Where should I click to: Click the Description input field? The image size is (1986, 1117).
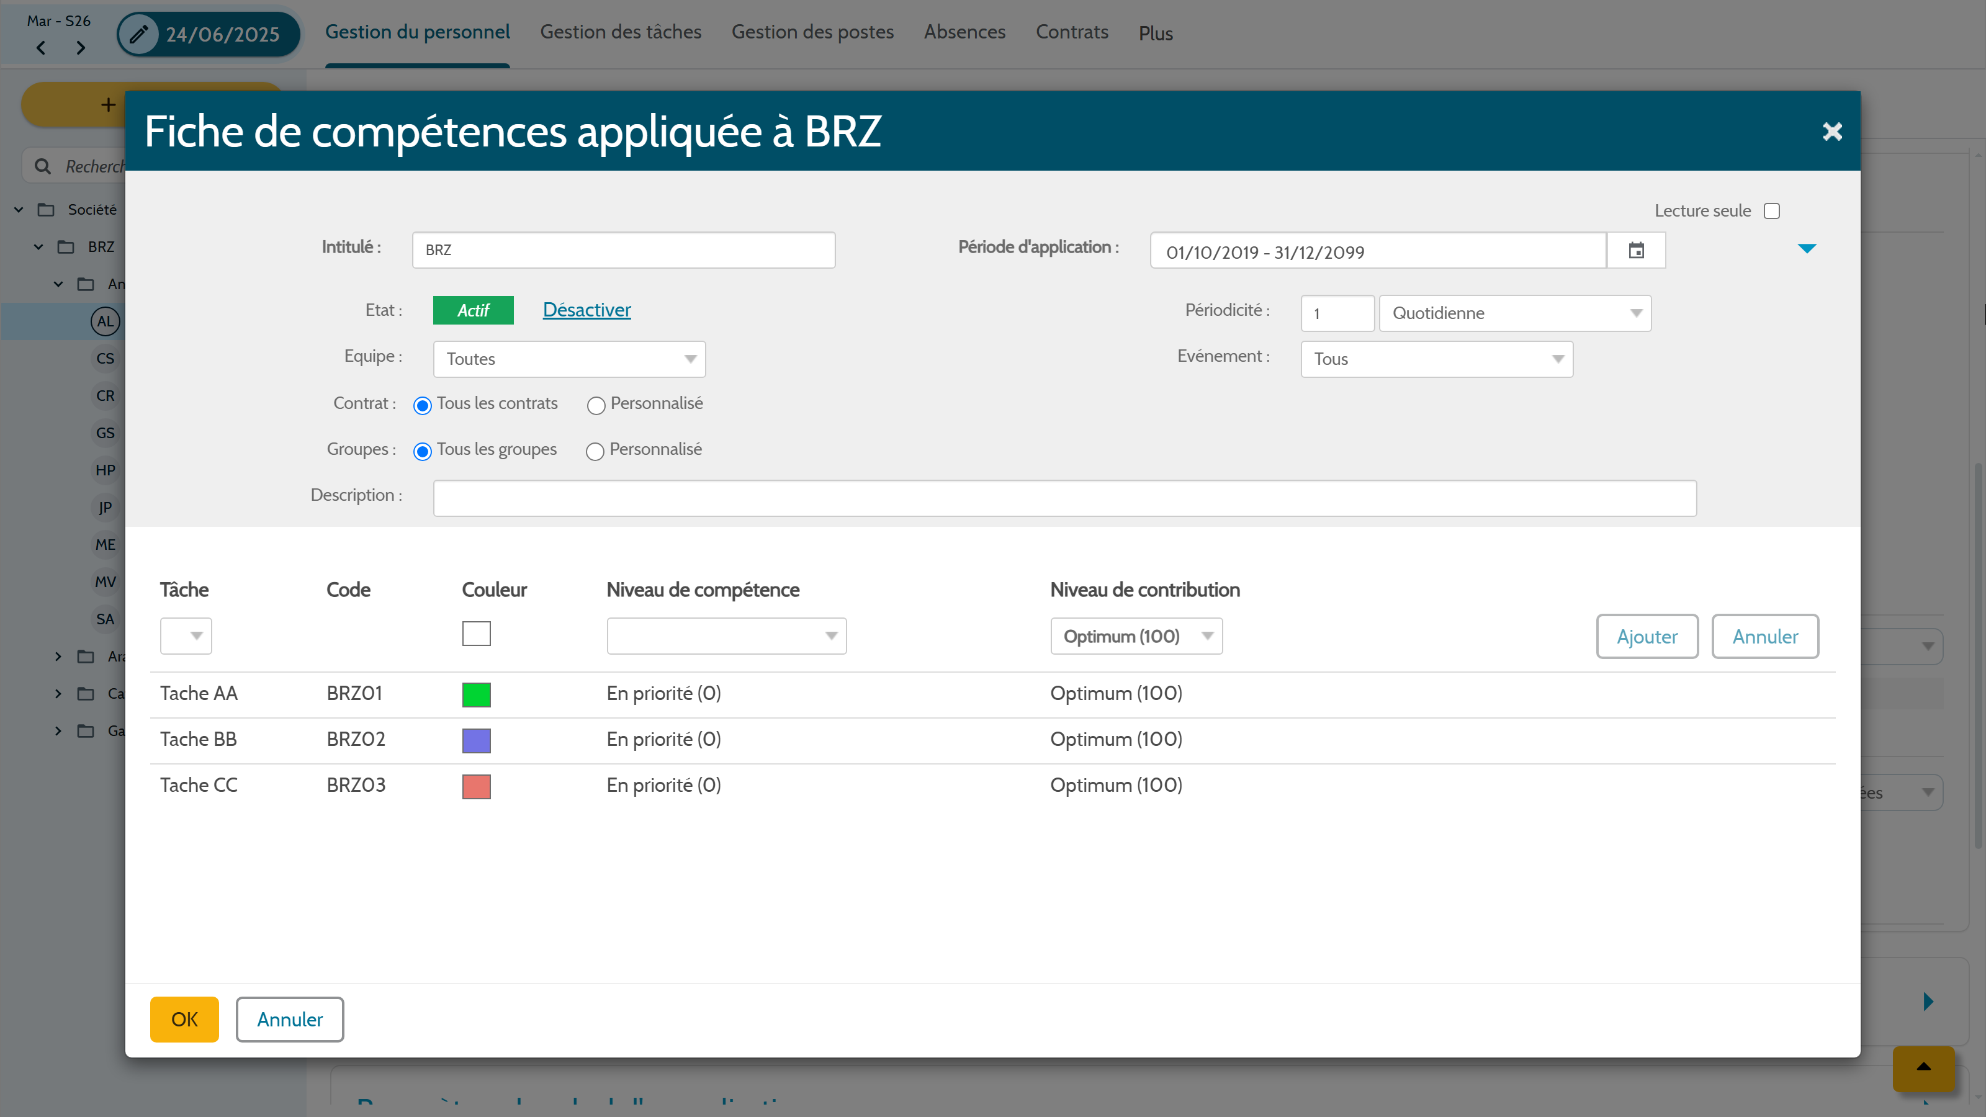coord(1065,498)
